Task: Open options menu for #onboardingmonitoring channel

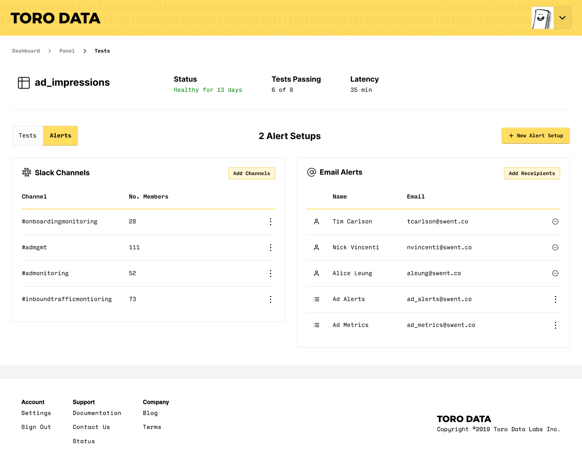Action: (270, 222)
